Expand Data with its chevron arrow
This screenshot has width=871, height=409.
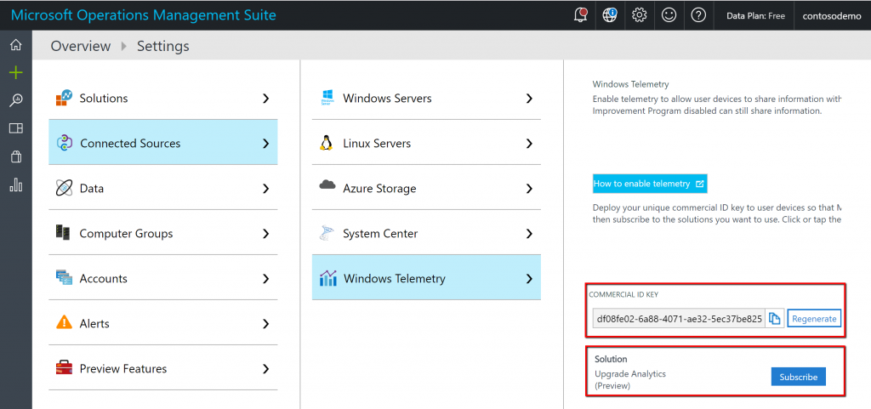pos(266,189)
